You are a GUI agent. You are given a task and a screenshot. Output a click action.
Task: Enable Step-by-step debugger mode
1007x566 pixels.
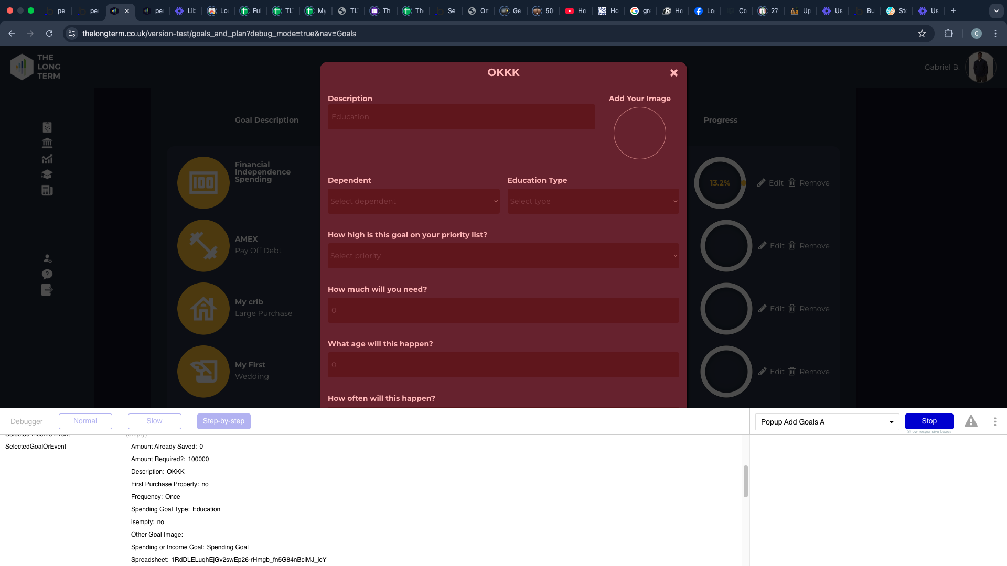224,421
